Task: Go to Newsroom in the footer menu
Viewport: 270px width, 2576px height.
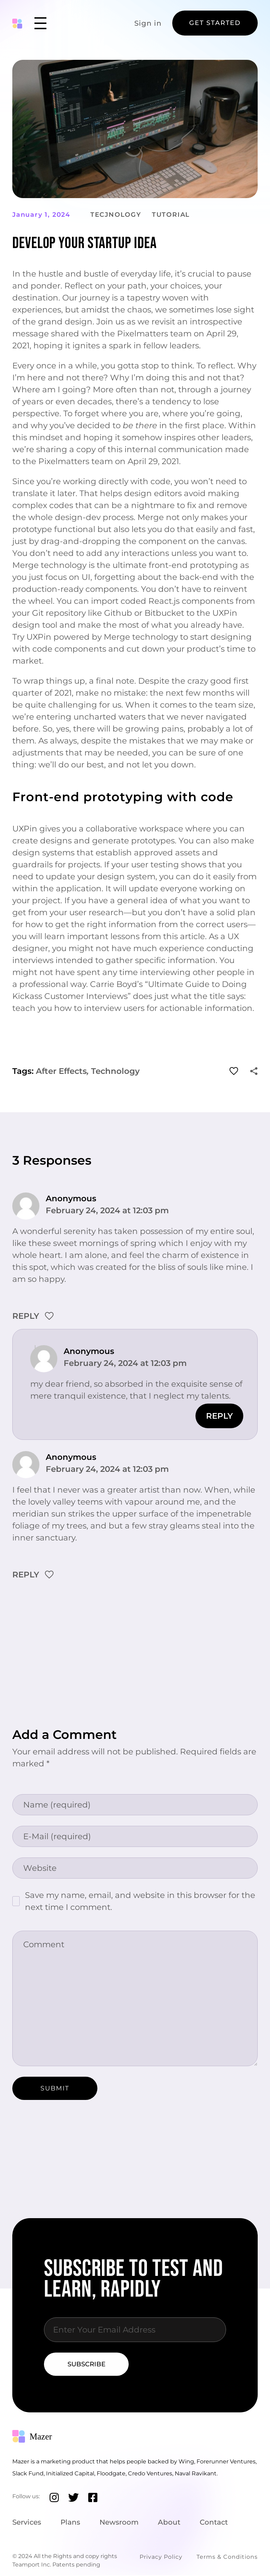Action: point(119,2522)
